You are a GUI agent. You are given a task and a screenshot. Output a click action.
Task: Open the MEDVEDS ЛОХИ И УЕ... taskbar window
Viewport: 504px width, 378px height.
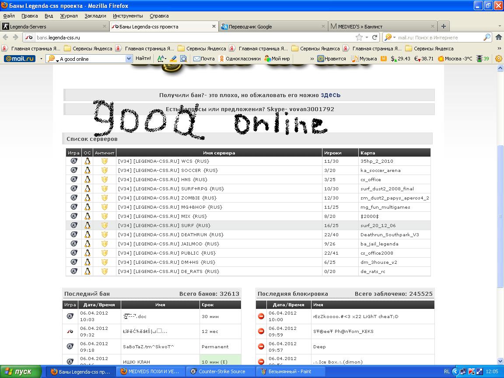coord(151,371)
